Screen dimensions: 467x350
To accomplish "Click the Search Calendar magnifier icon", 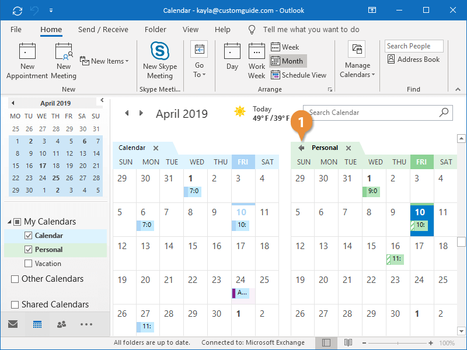I will [444, 113].
